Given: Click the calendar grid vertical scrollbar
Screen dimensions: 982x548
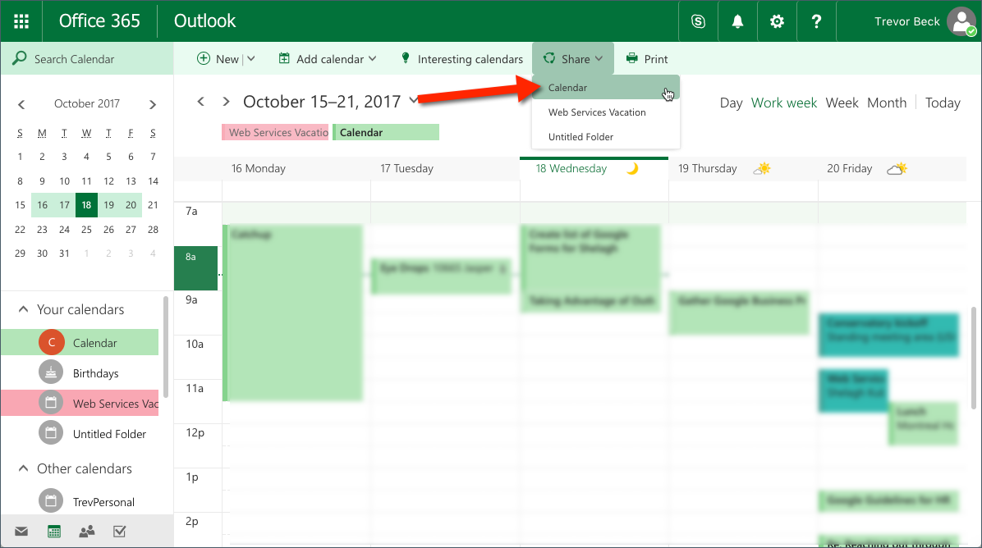Looking at the screenshot, I should coord(973,358).
